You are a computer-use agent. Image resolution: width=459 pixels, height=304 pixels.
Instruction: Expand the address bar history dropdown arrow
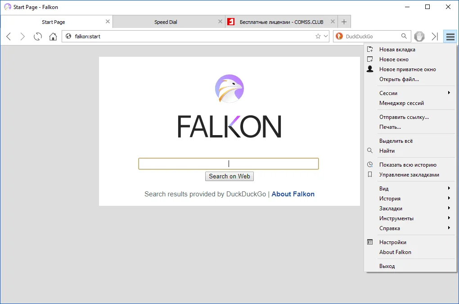[x=325, y=36]
